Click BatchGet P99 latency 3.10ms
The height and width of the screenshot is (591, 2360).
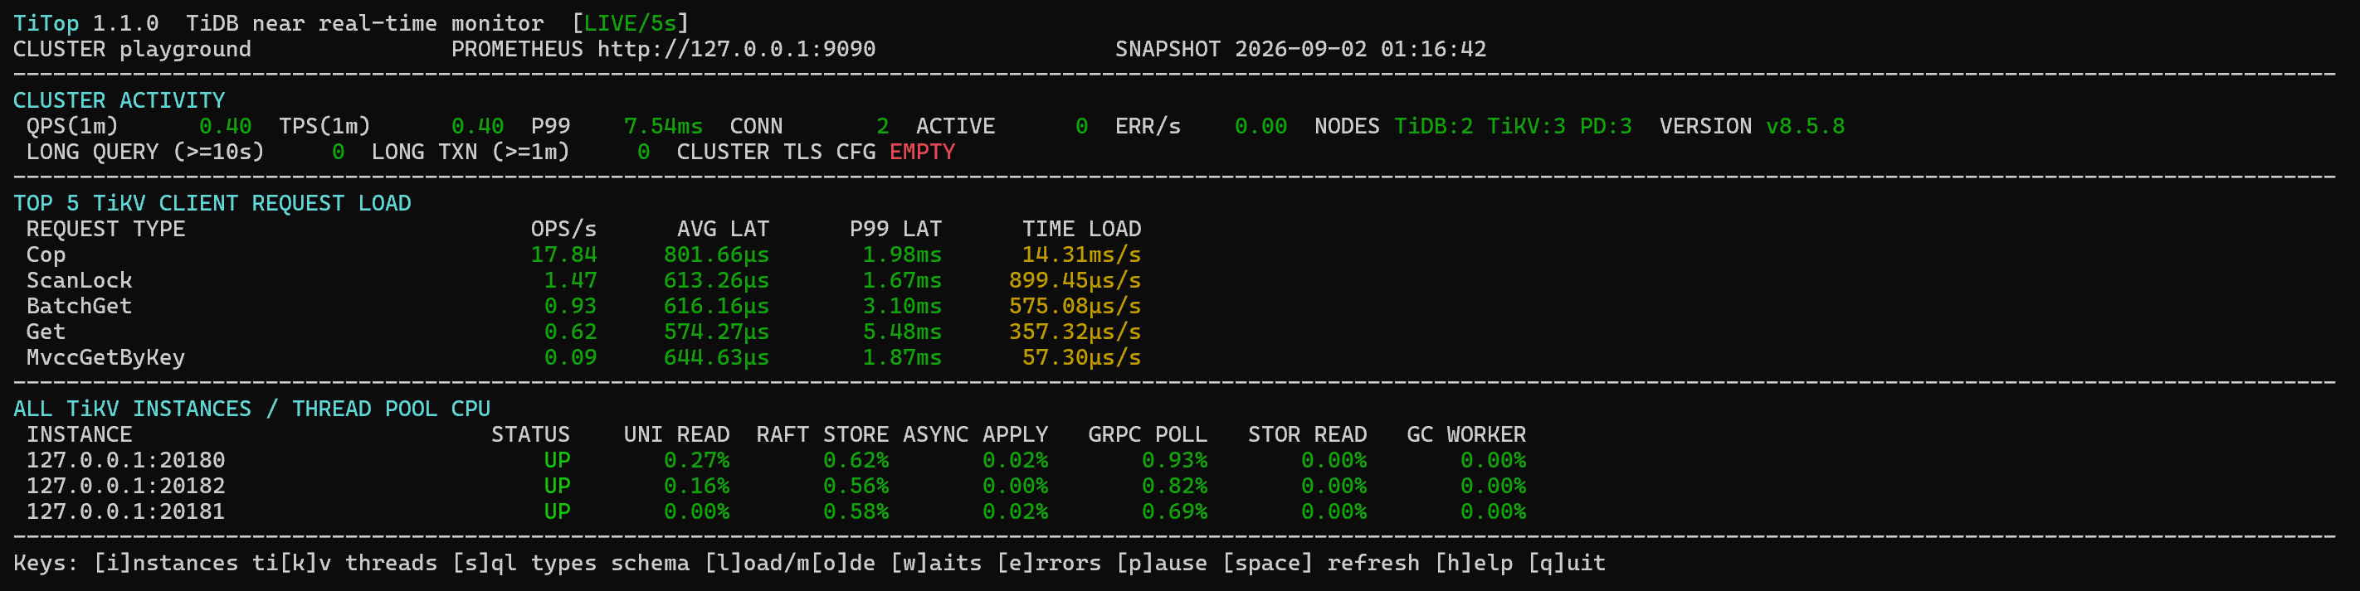click(x=901, y=306)
